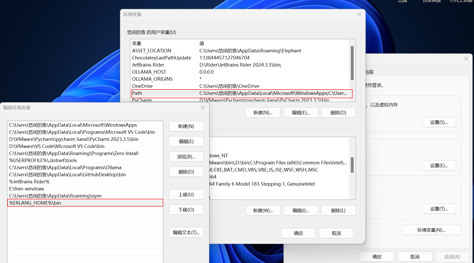This screenshot has height=263, width=474.
Task: Click 新建(N)... under user variables
Action: (263, 113)
